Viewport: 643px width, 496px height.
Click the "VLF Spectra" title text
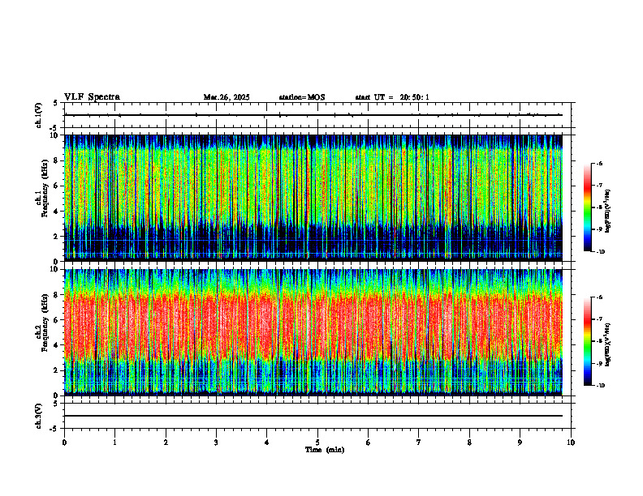coord(92,97)
